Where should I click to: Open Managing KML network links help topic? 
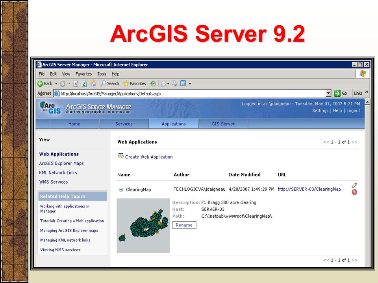[65, 240]
